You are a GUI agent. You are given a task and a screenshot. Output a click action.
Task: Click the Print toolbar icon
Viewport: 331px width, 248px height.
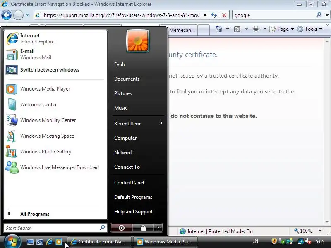pos(256,29)
